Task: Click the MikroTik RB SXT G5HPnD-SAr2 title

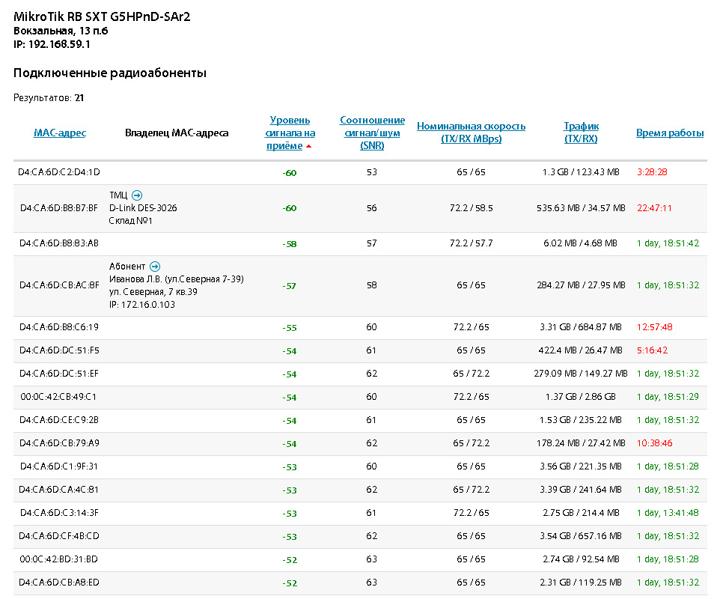Action: click(x=102, y=16)
